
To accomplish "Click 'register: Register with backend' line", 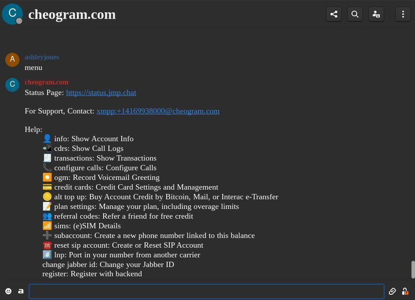I will pos(92,274).
